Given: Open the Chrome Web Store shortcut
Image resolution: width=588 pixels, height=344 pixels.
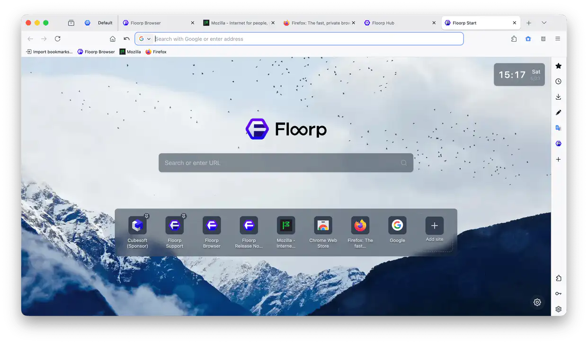Looking at the screenshot, I should click(323, 233).
